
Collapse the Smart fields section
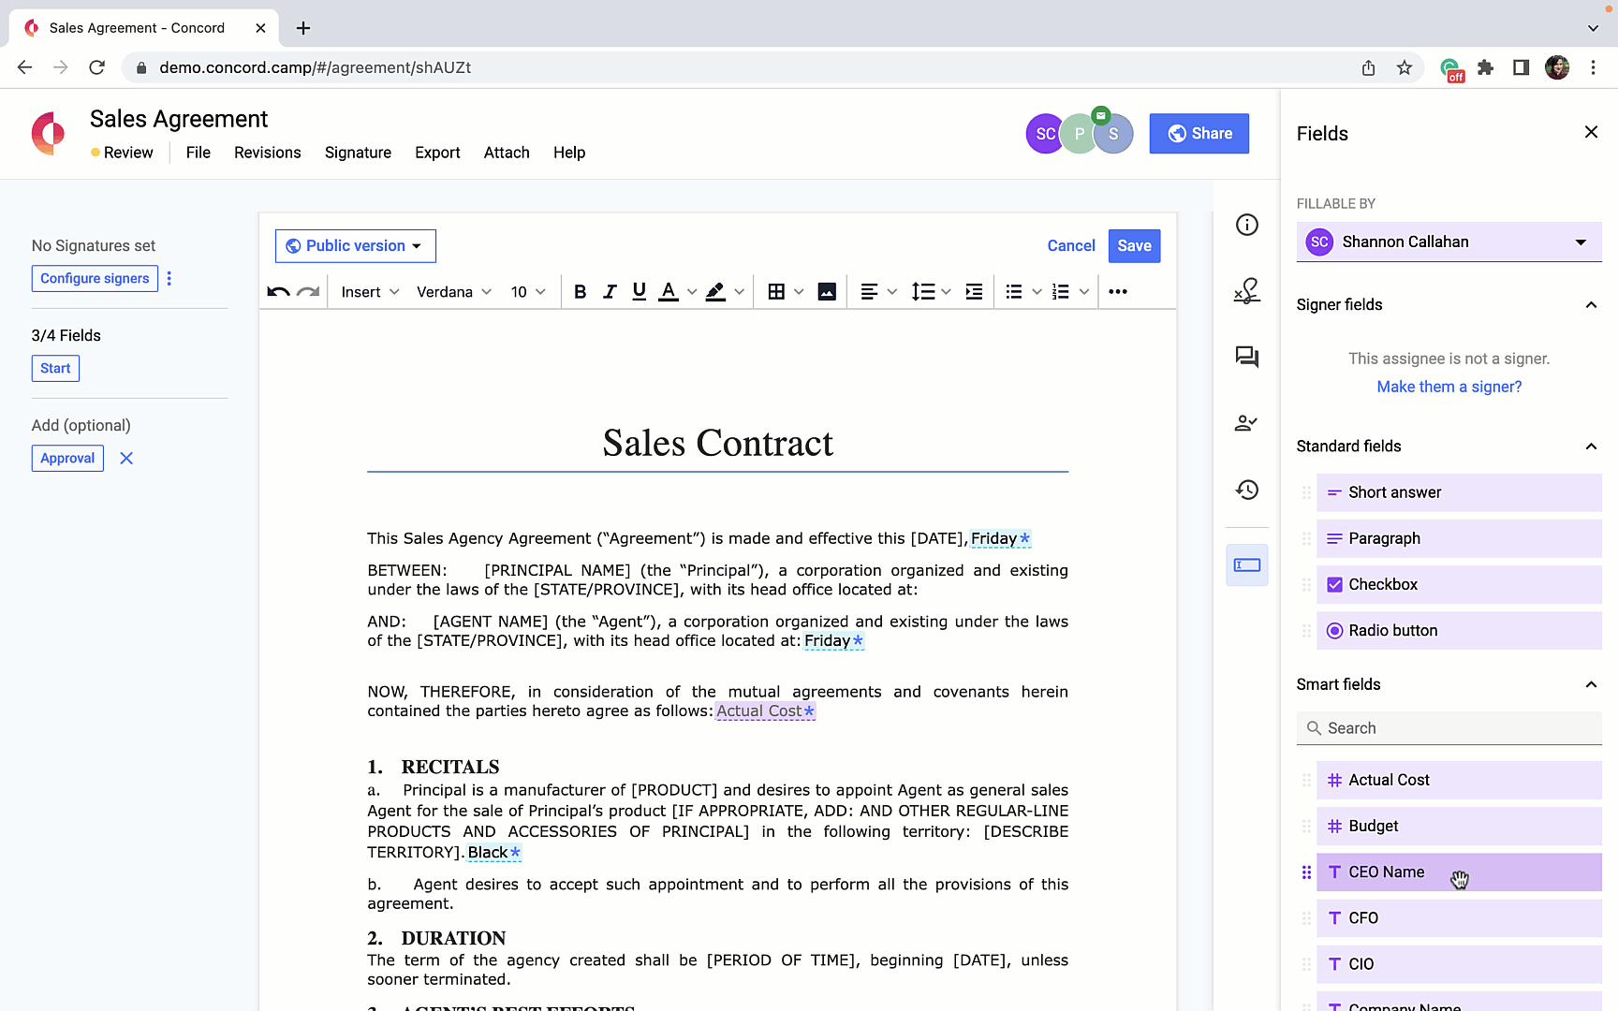tap(1591, 685)
